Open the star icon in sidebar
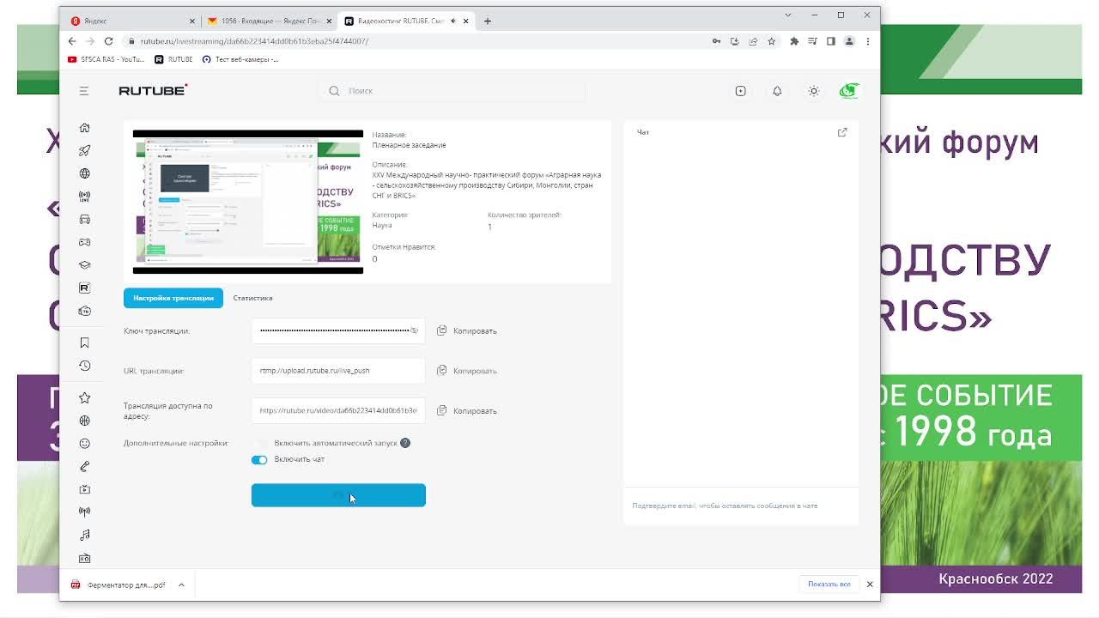Screen dimensions: 1099x618 coord(84,397)
